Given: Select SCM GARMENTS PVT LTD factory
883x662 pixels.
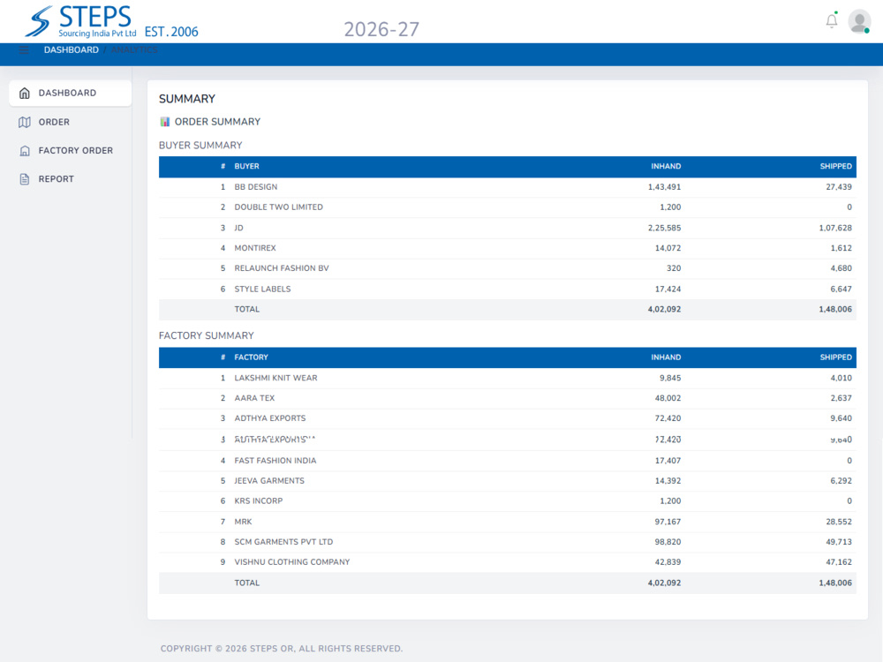Looking at the screenshot, I should tap(508, 542).
